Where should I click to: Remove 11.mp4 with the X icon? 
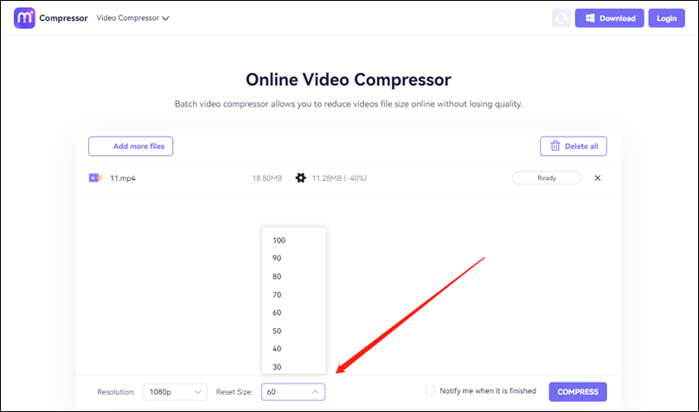[x=598, y=178]
